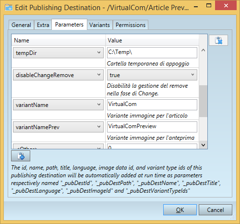Viewport: 240px width, 224px height.
Task: Click the 'Cartella temporanea di appoggio' description
Action: 148,64
